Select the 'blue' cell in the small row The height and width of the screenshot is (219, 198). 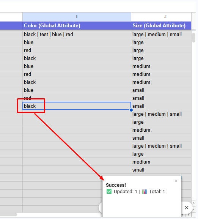77,90
